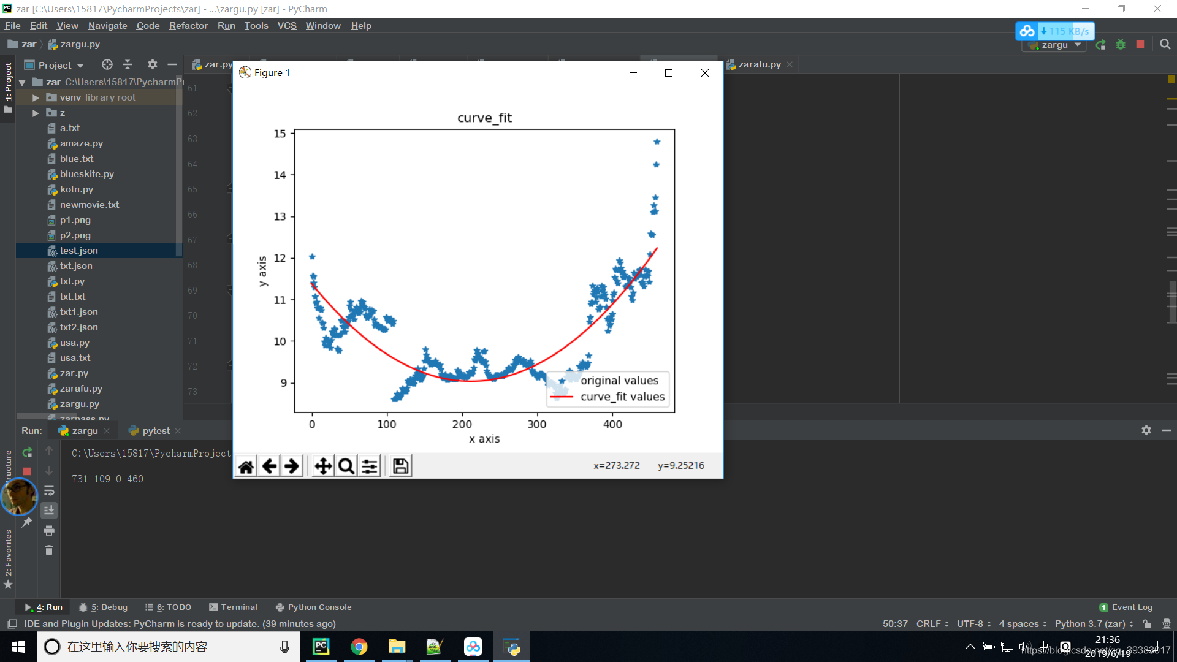Click the Print icon in the Run panel
This screenshot has height=662, width=1177.
[49, 531]
